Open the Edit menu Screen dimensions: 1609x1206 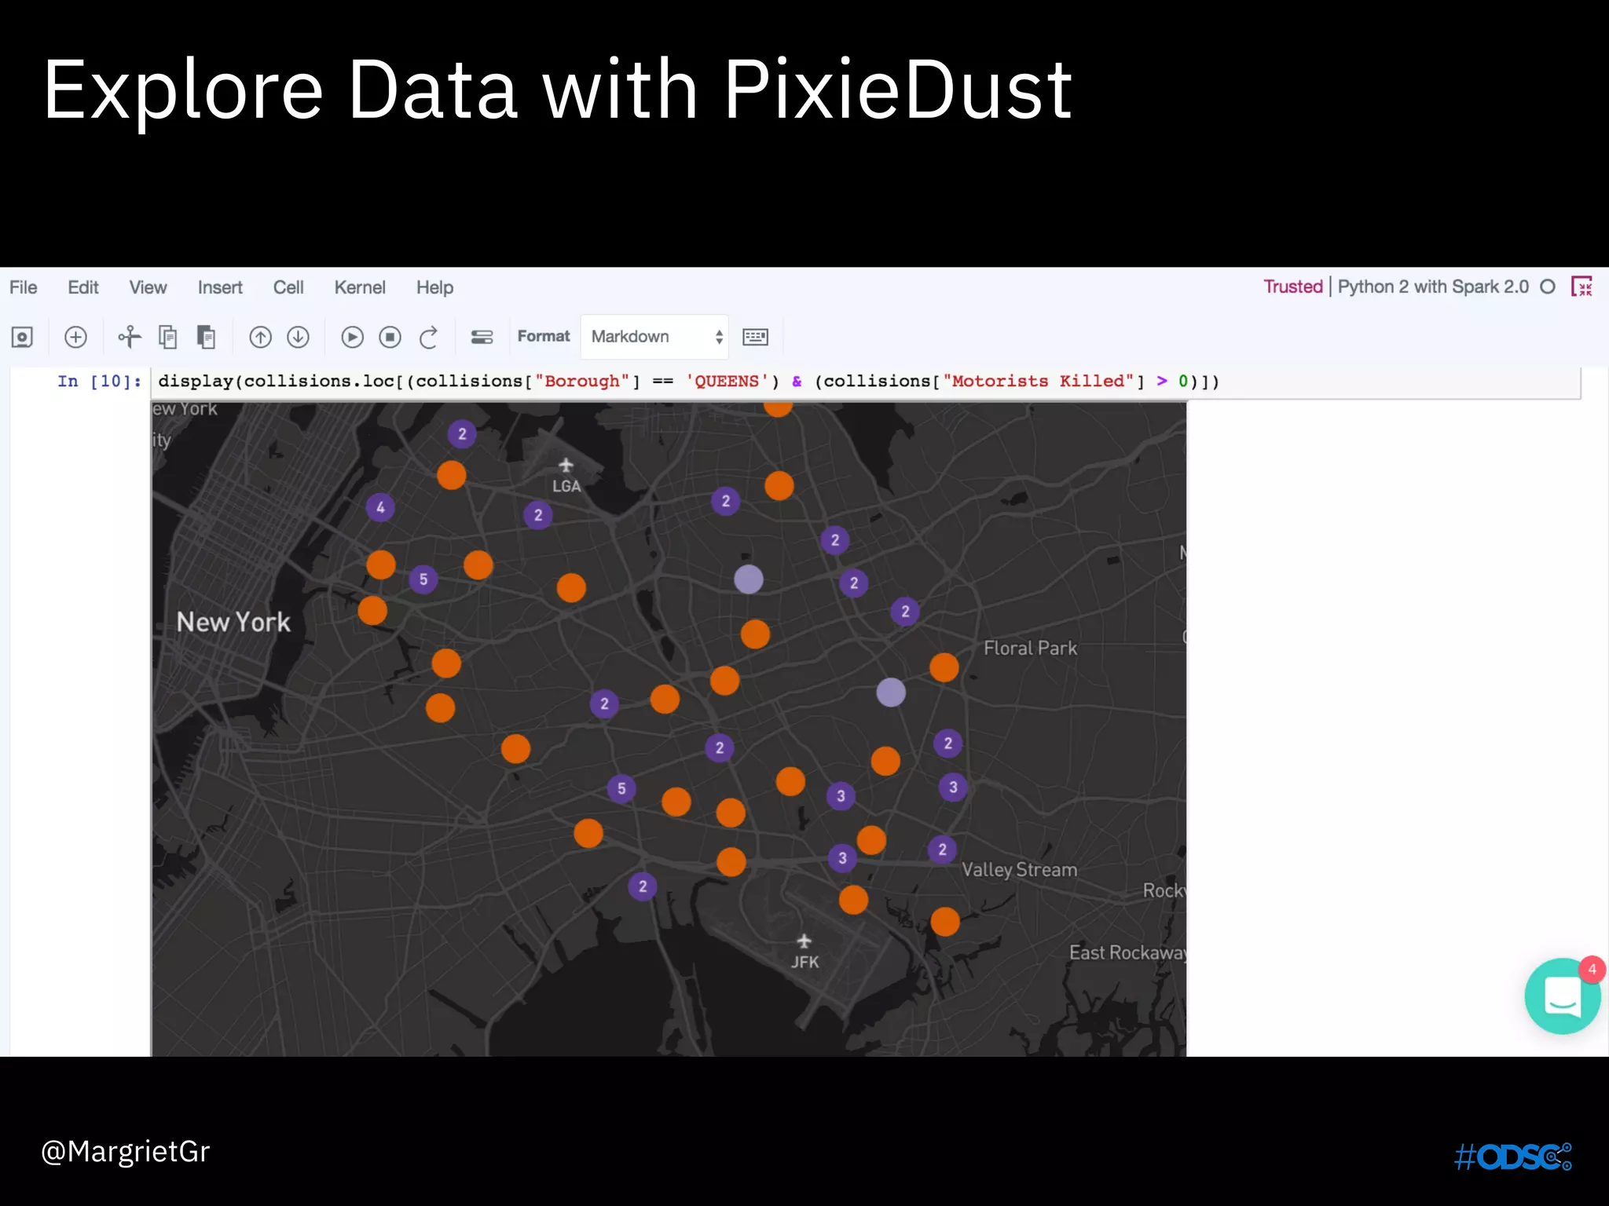[x=83, y=287]
